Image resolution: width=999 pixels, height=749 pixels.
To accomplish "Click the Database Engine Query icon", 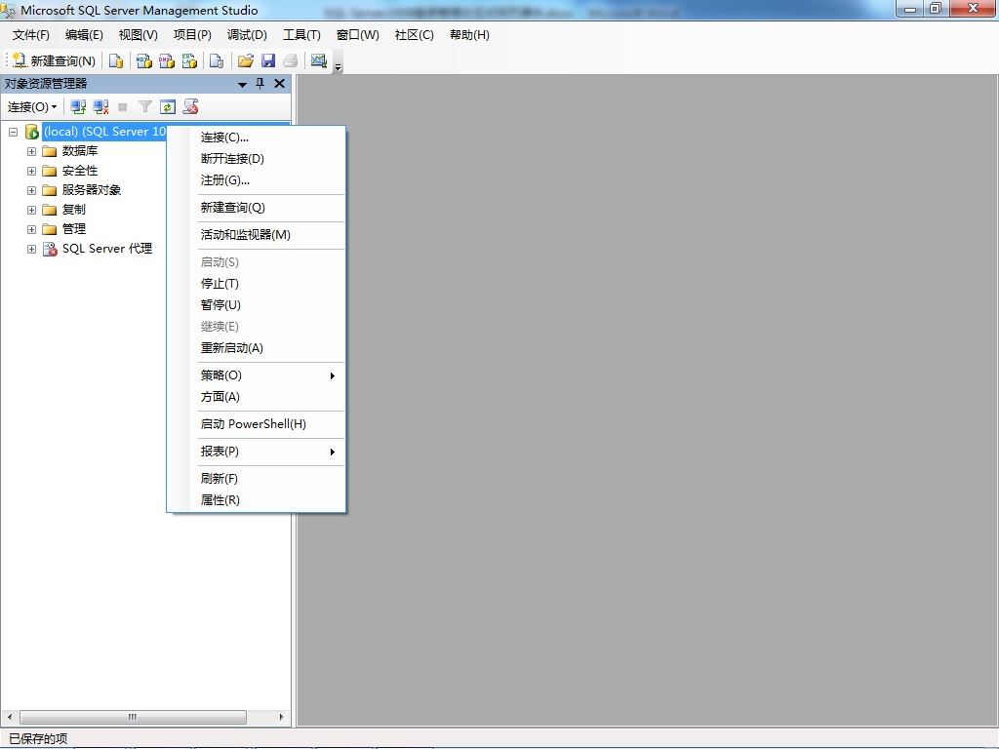I will (116, 60).
